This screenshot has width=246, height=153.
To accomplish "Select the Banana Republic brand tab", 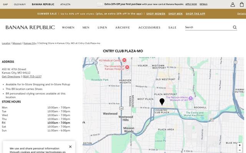I will 43,4.
